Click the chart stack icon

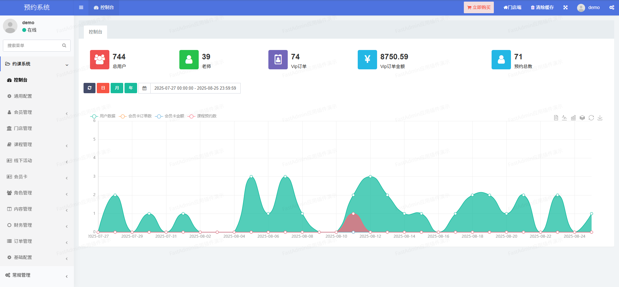click(x=582, y=118)
